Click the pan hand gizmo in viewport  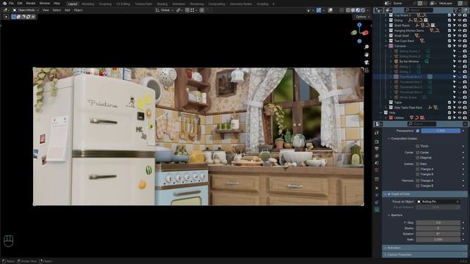point(366,54)
